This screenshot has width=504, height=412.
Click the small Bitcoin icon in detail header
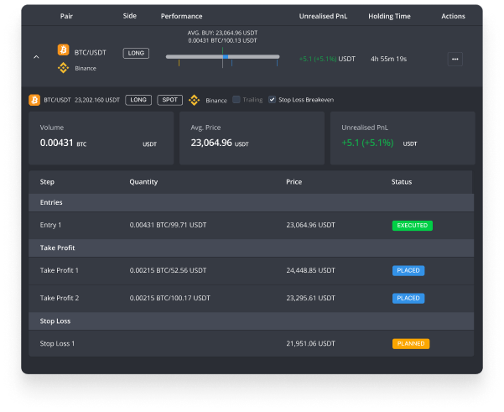click(34, 99)
